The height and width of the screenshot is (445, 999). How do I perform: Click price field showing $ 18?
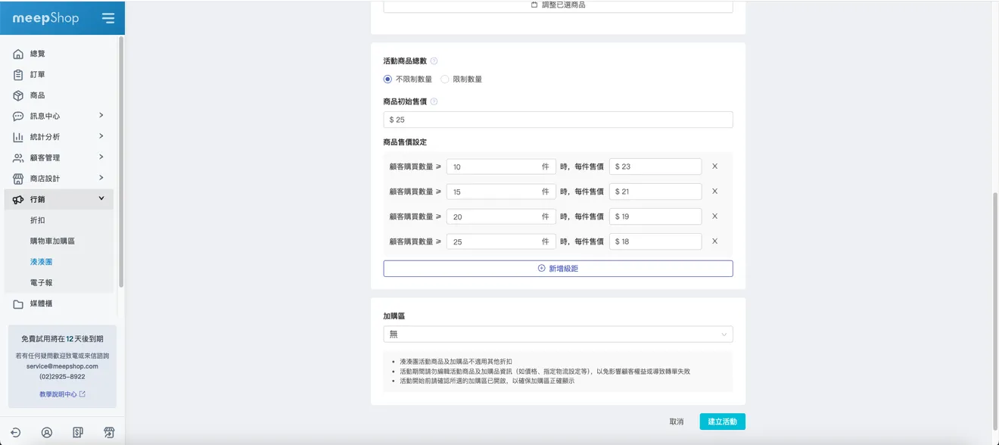655,241
